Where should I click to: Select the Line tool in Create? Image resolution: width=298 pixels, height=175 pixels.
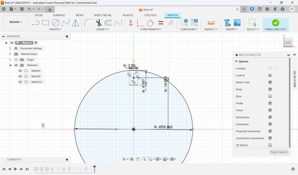point(35,23)
